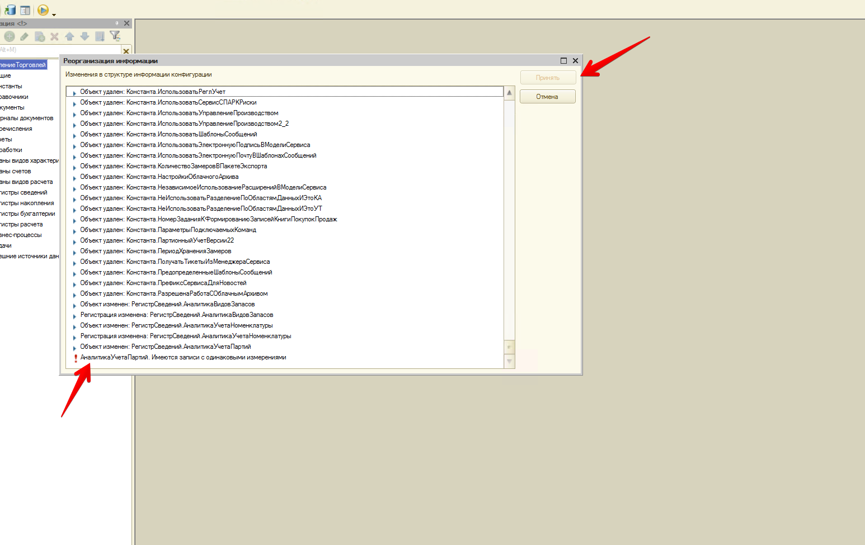Click the pencil edit icon
Screen dimensions: 865x545
point(24,36)
